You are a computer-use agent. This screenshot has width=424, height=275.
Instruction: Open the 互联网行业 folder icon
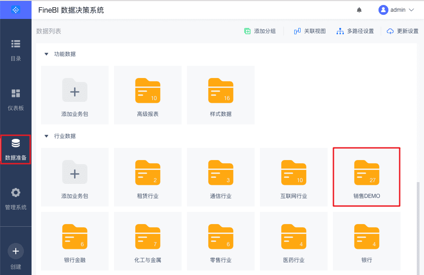[x=294, y=172]
